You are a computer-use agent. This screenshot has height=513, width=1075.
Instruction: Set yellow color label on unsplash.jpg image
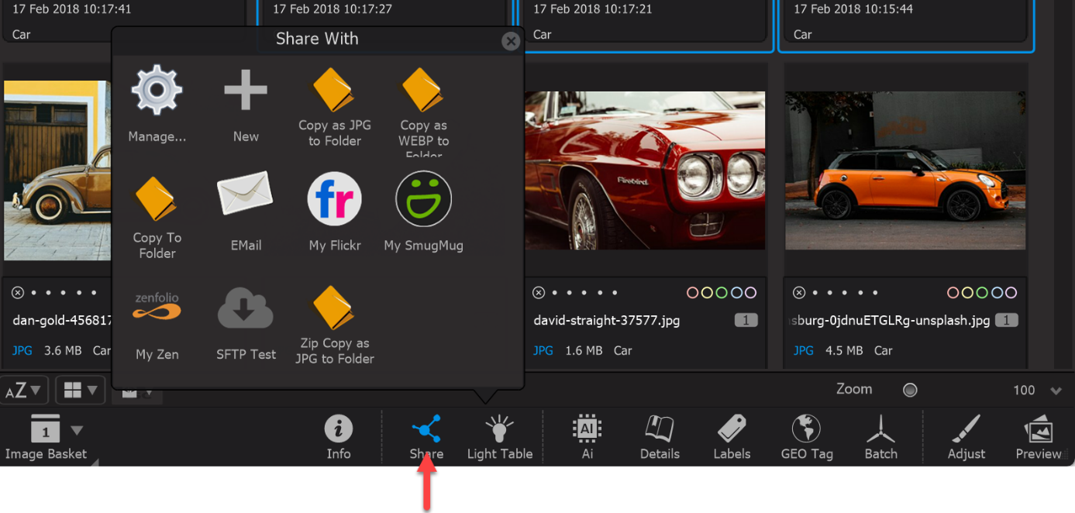(x=968, y=293)
